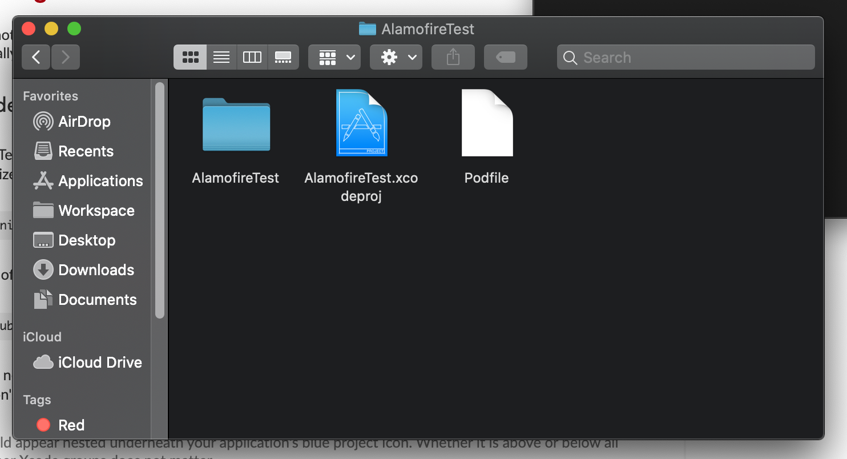Open Applications in the sidebar
The width and height of the screenshot is (847, 459).
[100, 181]
